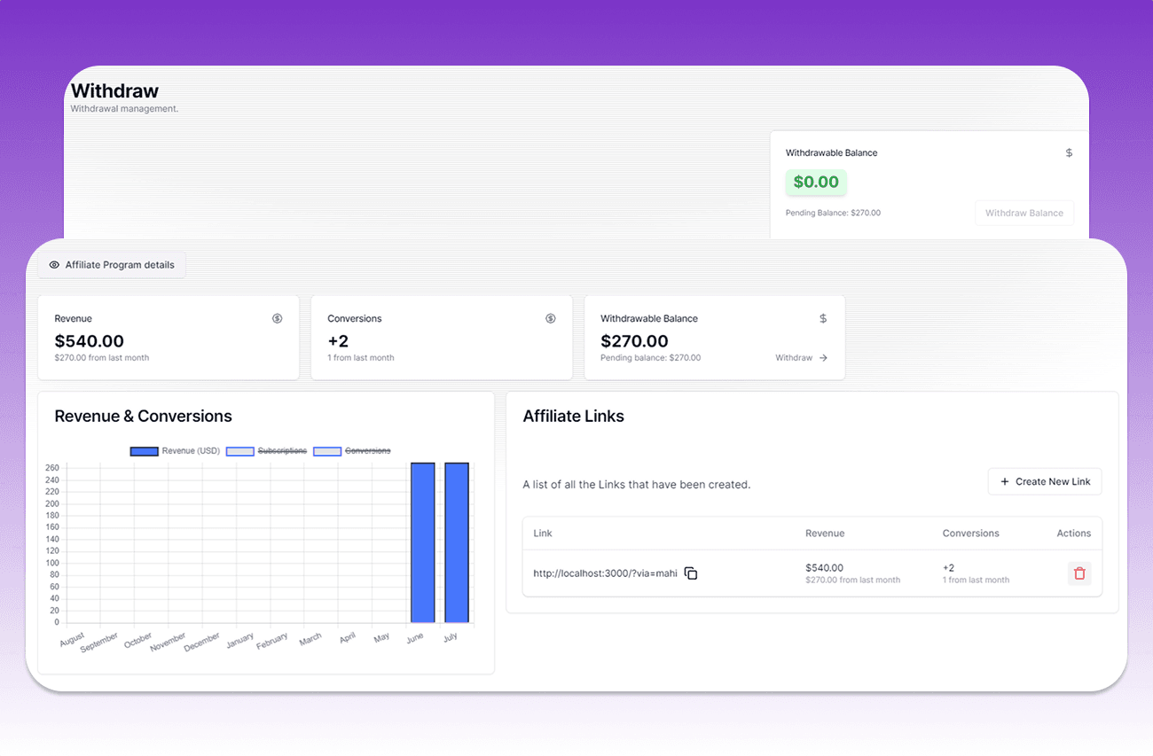
Task: Select the http://localhost:3000/?via=mahi link text
Action: point(605,573)
